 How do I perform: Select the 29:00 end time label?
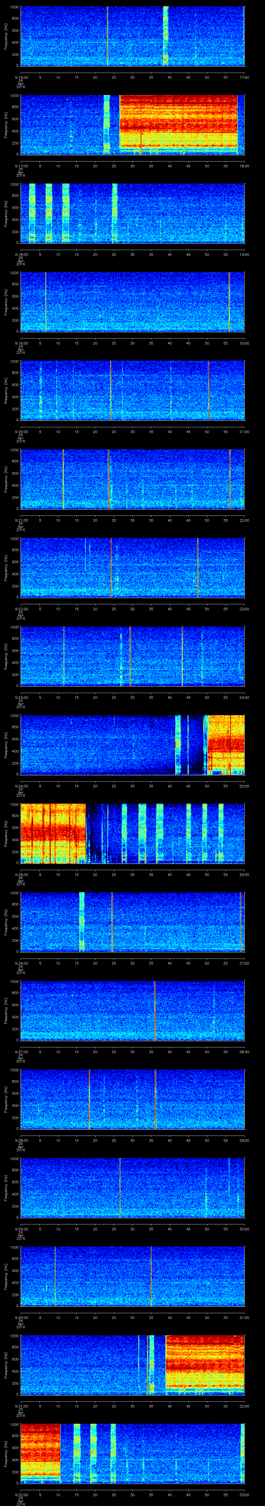[245, 1141]
